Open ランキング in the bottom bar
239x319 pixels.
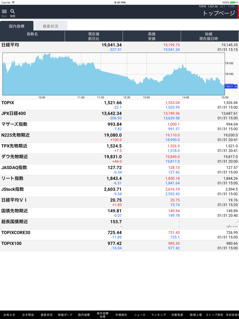159,315
